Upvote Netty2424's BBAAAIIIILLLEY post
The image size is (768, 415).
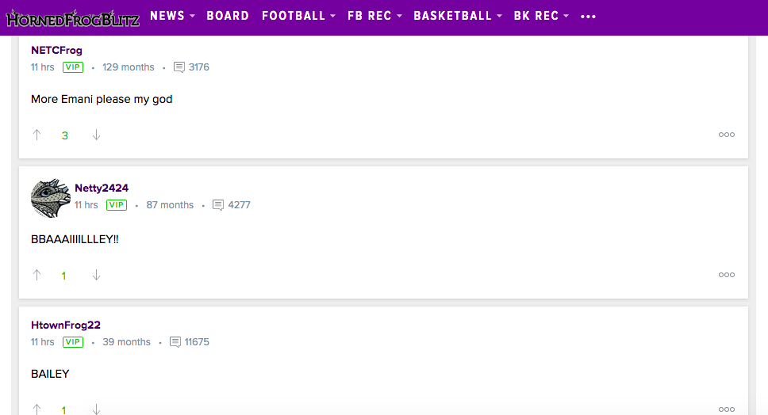(x=36, y=275)
